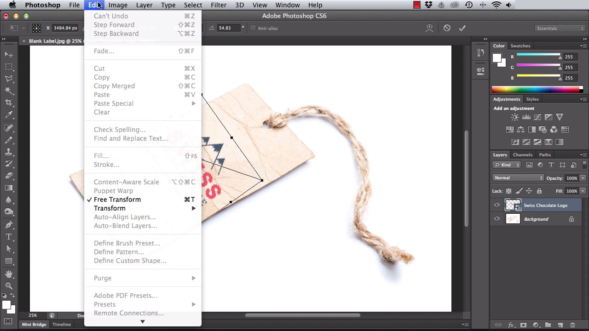
Task: Add a Color Balance adjustment
Action: (x=520, y=130)
